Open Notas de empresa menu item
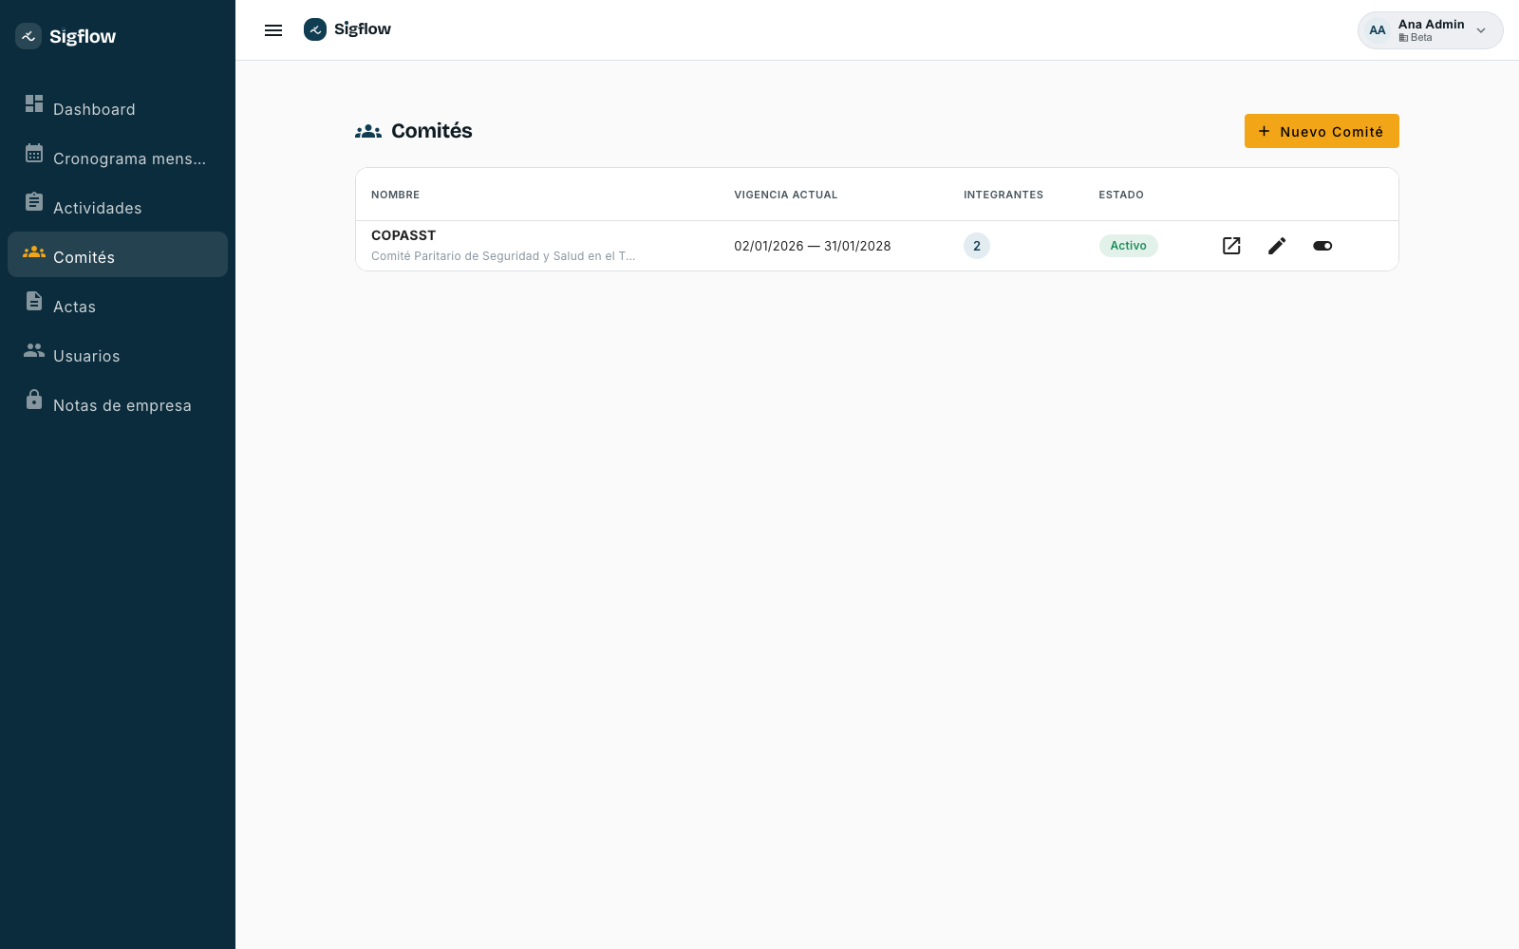 pos(118,402)
